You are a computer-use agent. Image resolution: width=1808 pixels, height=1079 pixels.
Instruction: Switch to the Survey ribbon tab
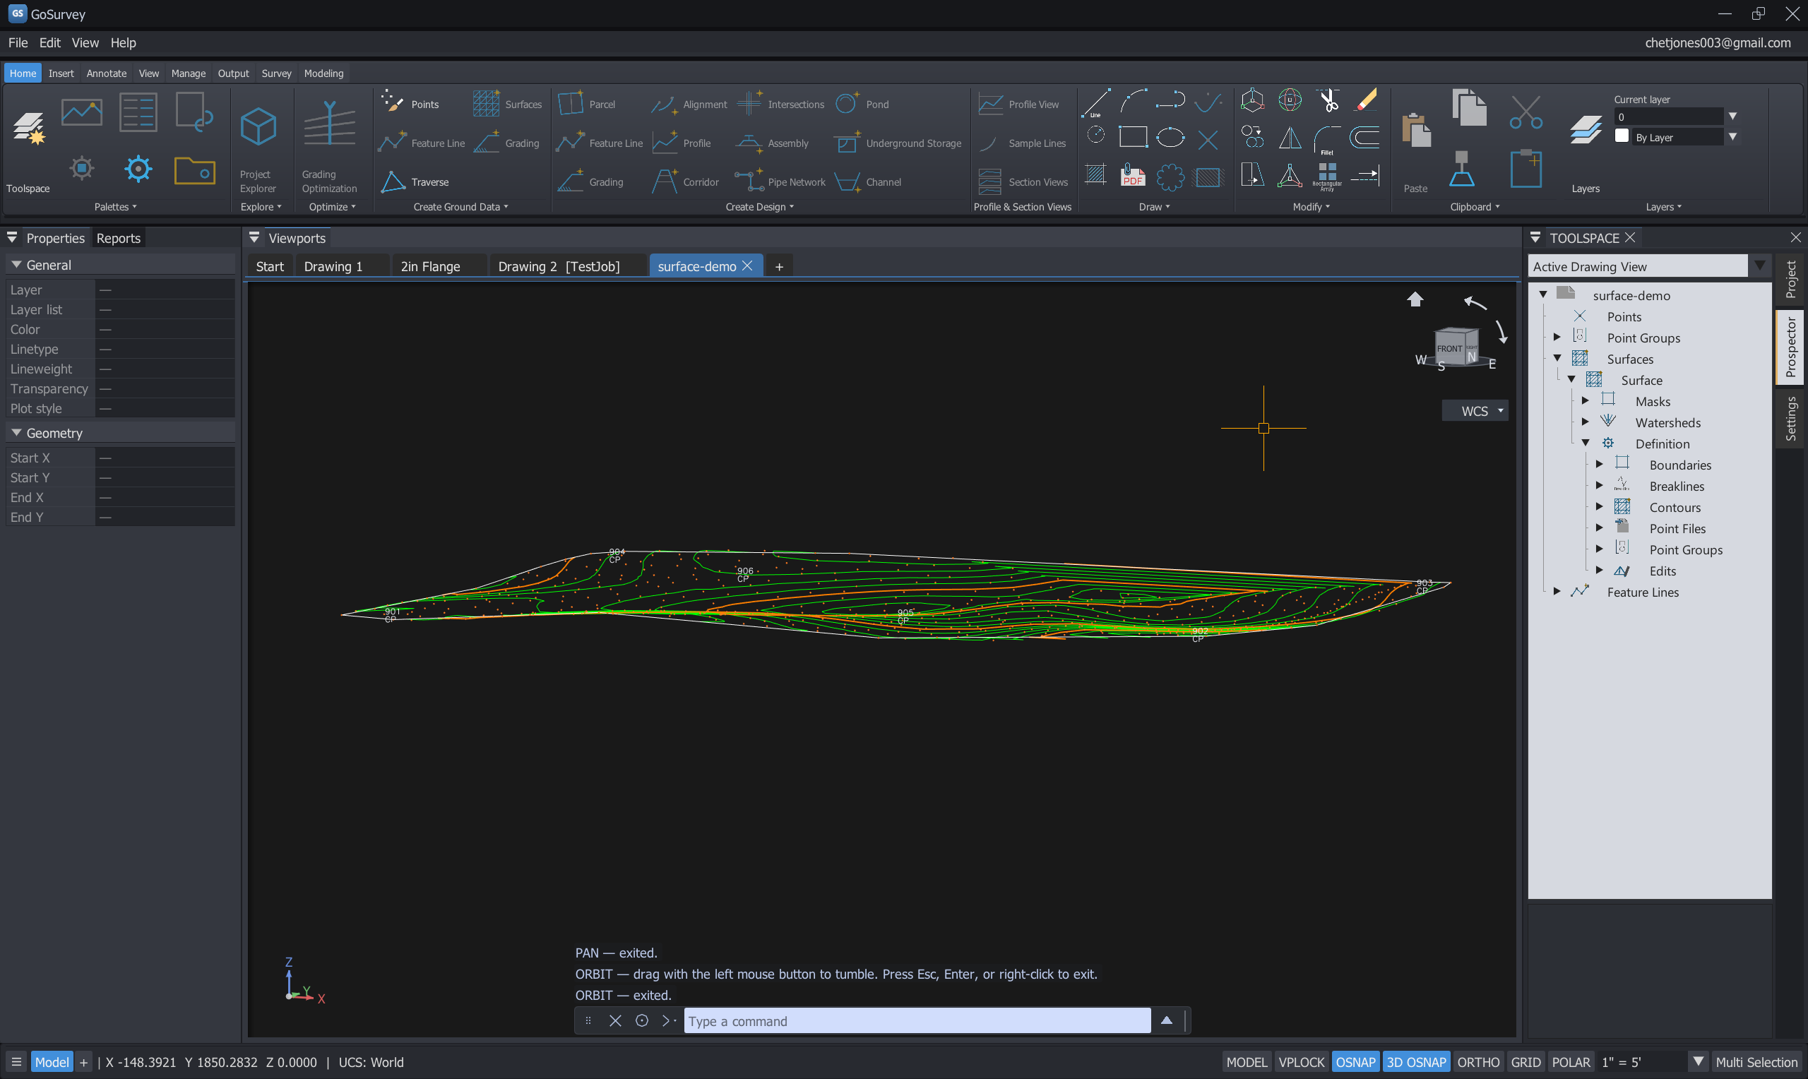(276, 73)
